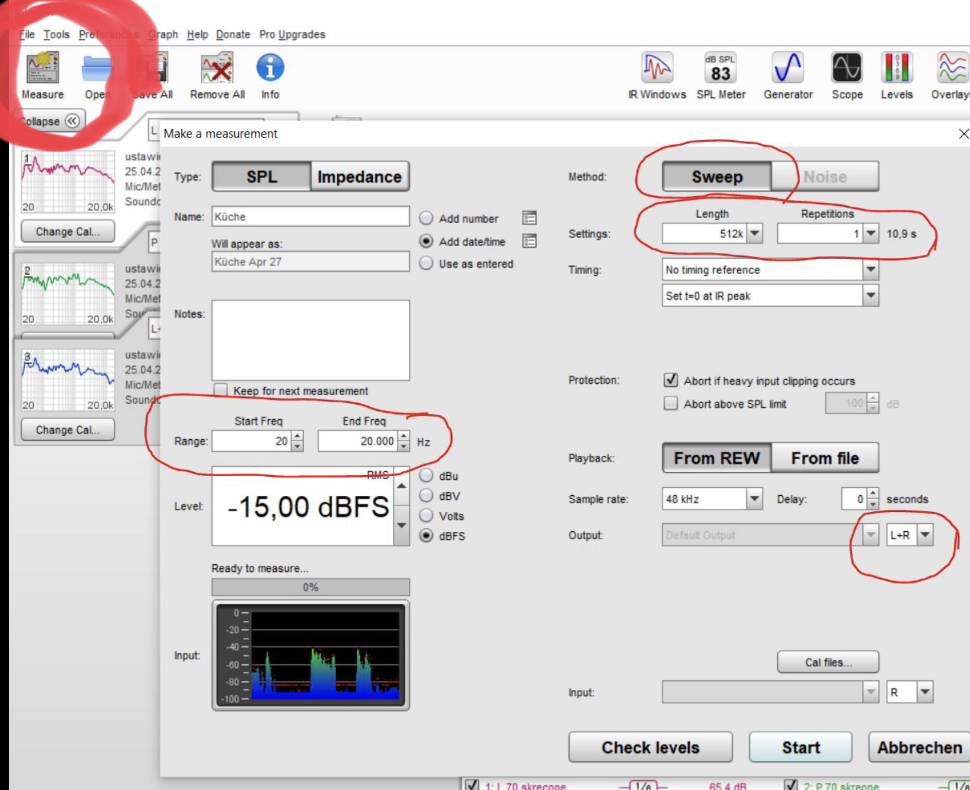Choose SPL measurement type
The width and height of the screenshot is (970, 790).
coord(262,176)
